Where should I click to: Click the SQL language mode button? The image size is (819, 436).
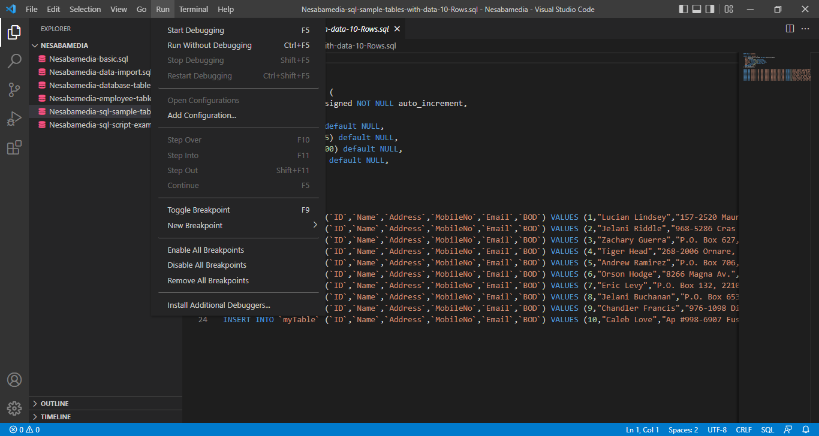pyautogui.click(x=767, y=429)
